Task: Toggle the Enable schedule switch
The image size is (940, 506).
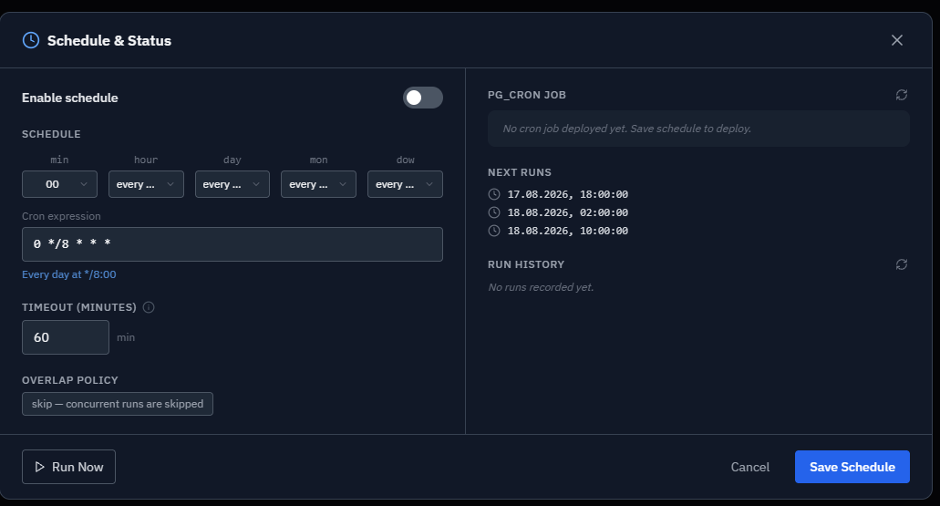Action: (x=423, y=98)
